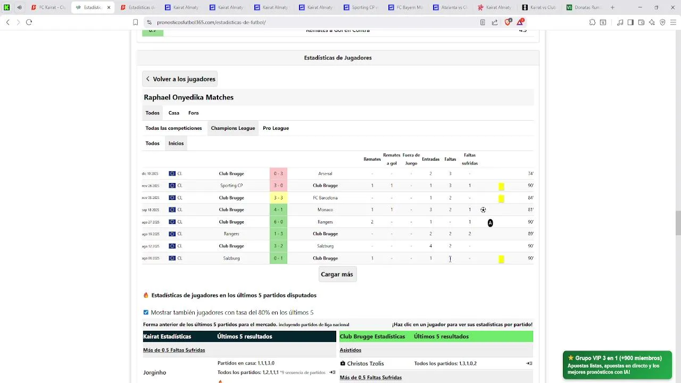Image resolution: width=681 pixels, height=383 pixels.
Task: Open Brave VPN shield icon
Action: [x=662, y=22]
